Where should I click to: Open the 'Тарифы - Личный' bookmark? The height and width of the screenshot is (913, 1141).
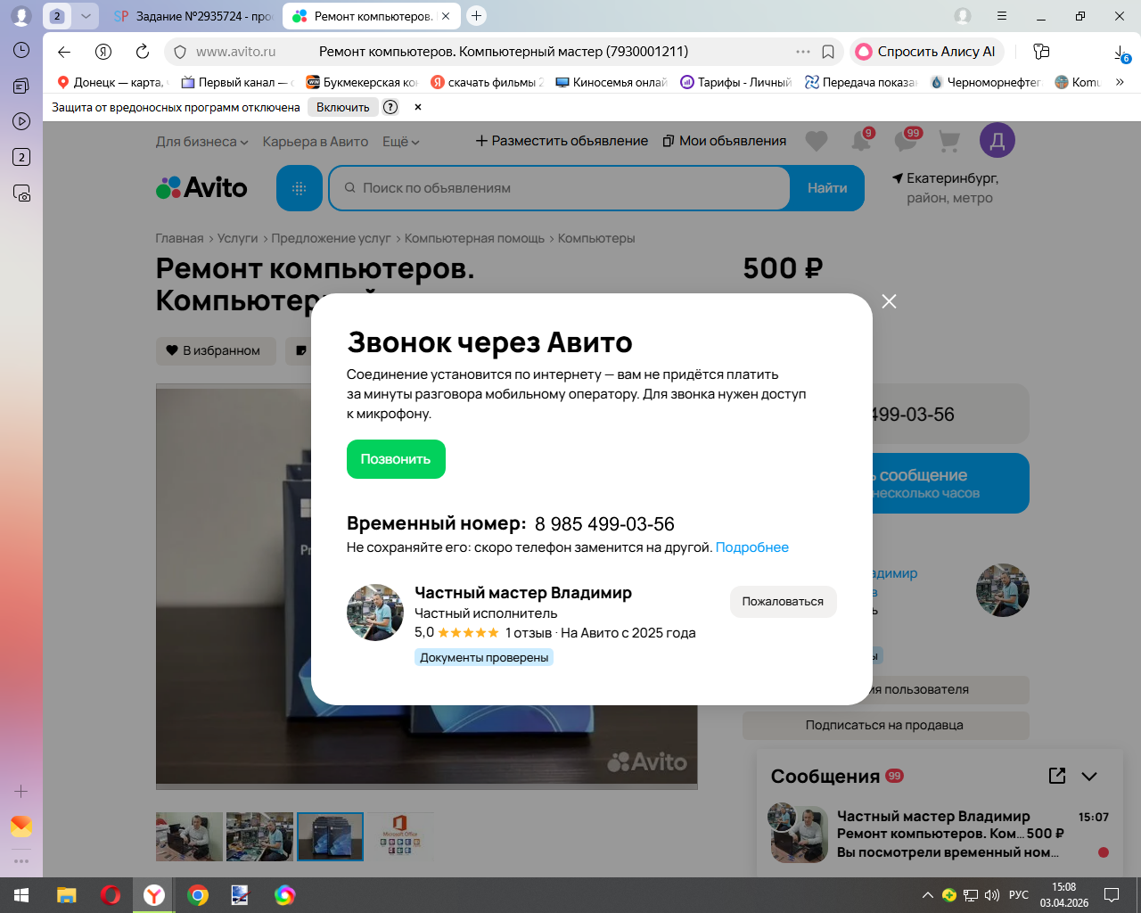(735, 82)
